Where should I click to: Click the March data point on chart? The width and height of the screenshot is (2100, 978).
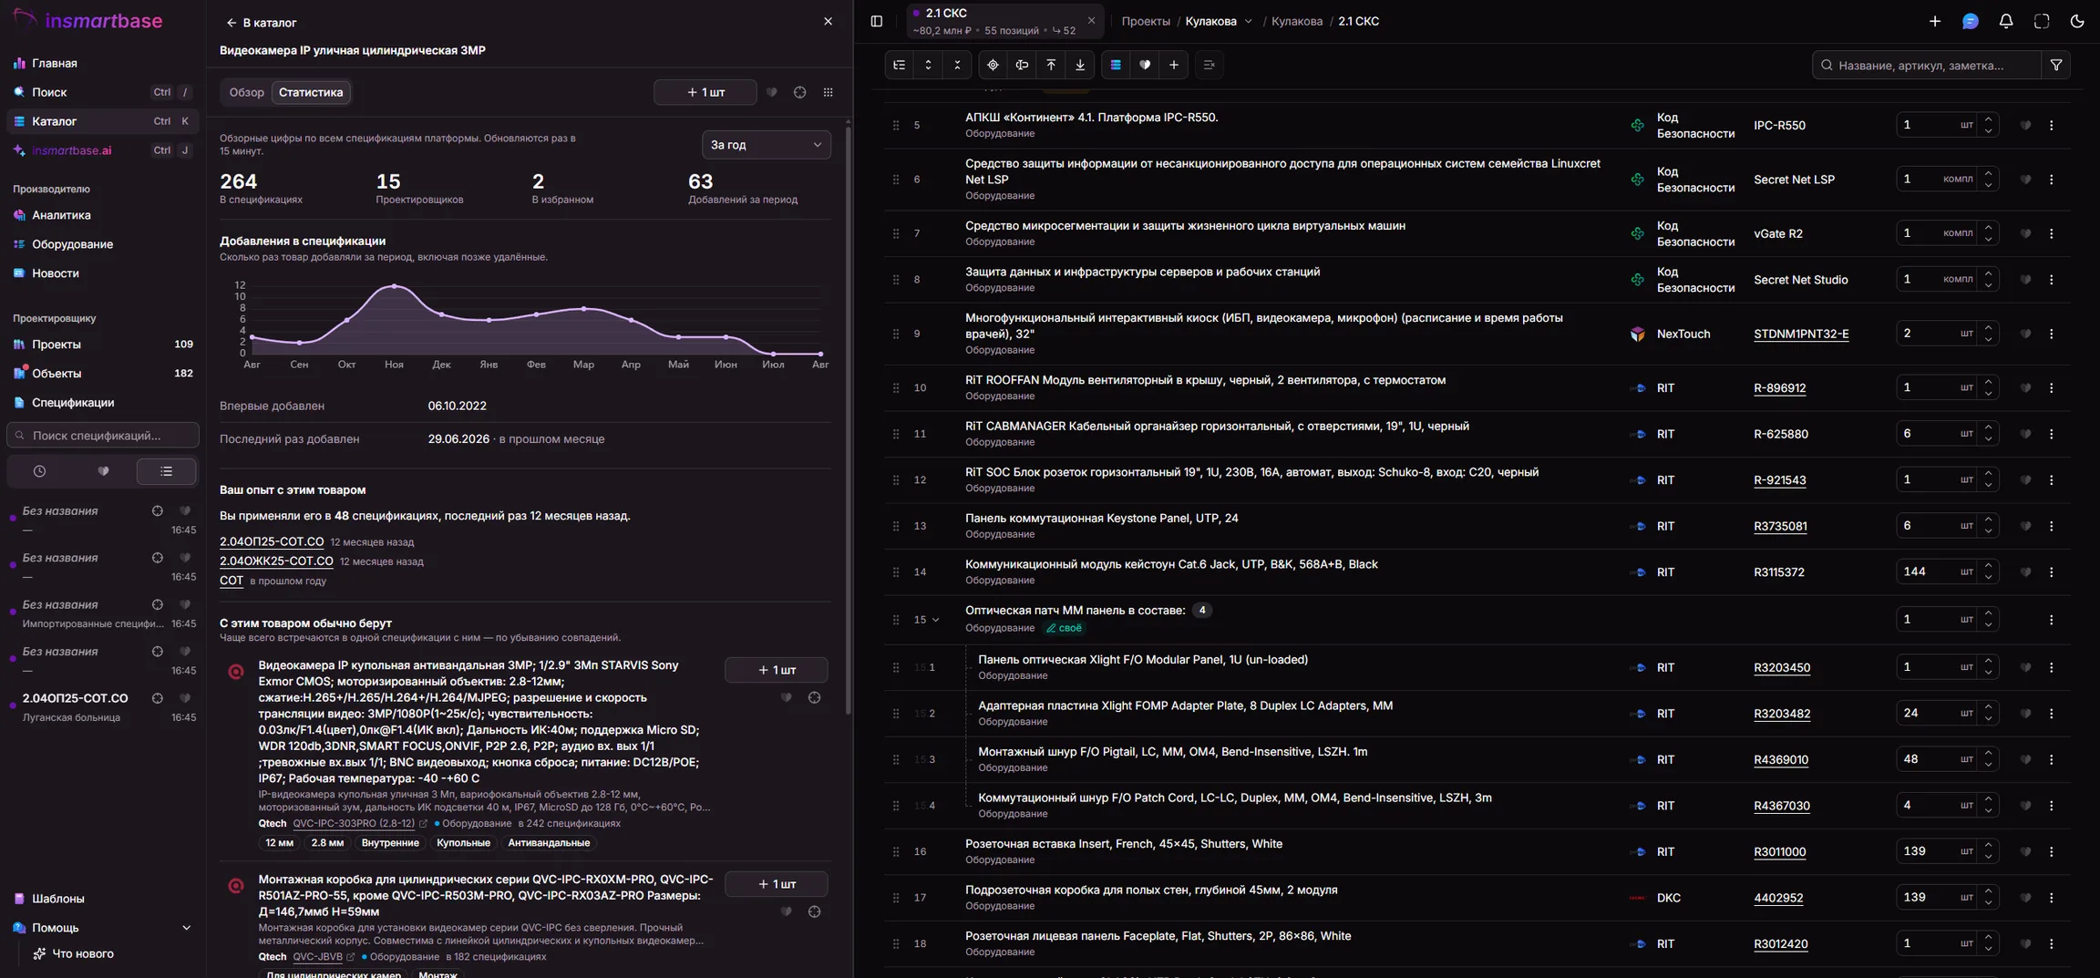[x=584, y=309]
